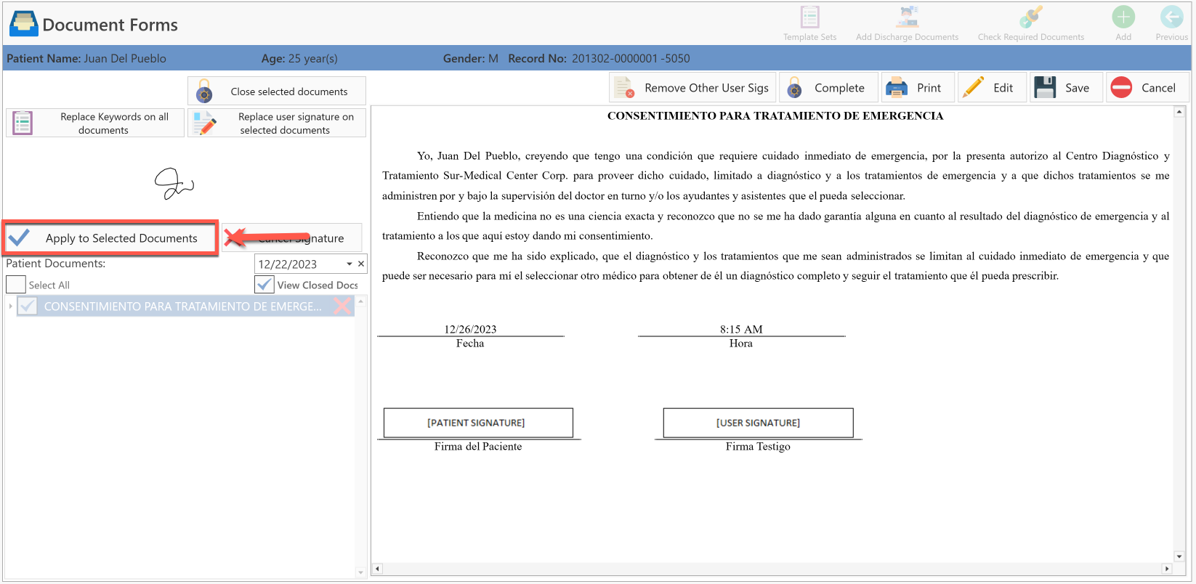
Task: Click the [PATIENT SIGNATURE] box
Action: tap(478, 423)
